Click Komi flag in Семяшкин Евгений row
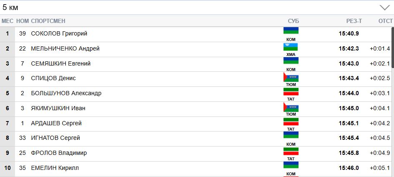 (x=291, y=61)
